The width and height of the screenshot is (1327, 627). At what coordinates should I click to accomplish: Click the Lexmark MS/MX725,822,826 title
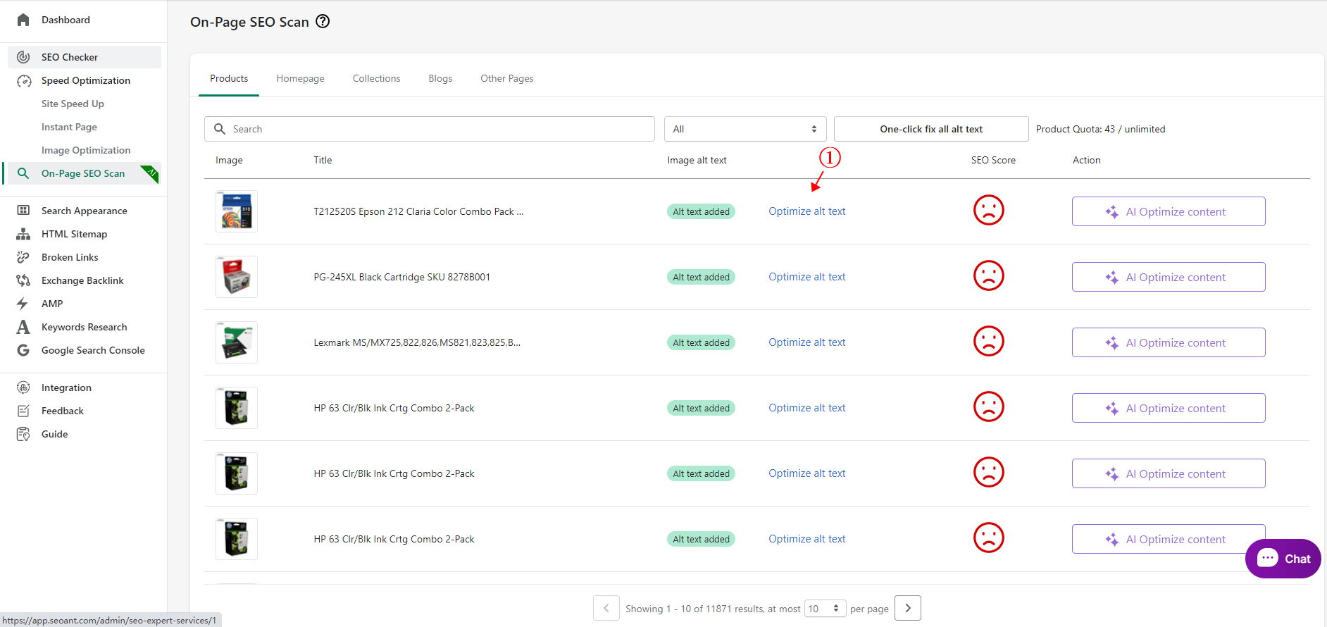tap(417, 342)
